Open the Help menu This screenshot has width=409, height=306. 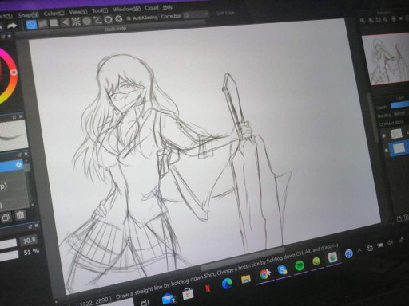point(168,7)
